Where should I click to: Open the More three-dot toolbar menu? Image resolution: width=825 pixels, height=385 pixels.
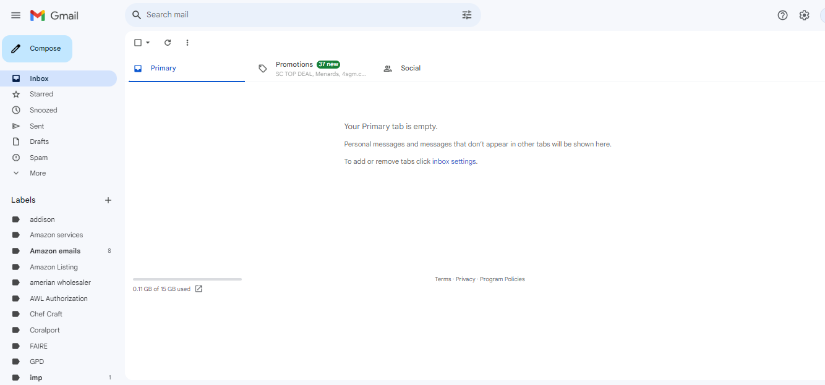click(x=187, y=43)
